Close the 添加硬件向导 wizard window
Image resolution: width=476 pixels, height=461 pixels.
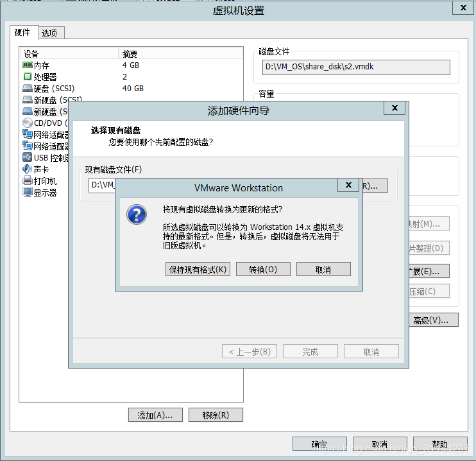(x=395, y=108)
